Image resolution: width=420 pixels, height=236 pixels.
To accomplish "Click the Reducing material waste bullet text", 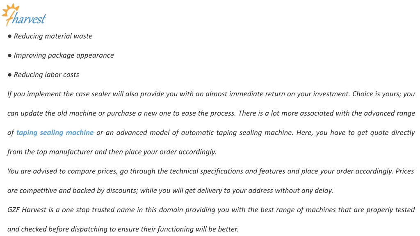I will (x=53, y=36).
